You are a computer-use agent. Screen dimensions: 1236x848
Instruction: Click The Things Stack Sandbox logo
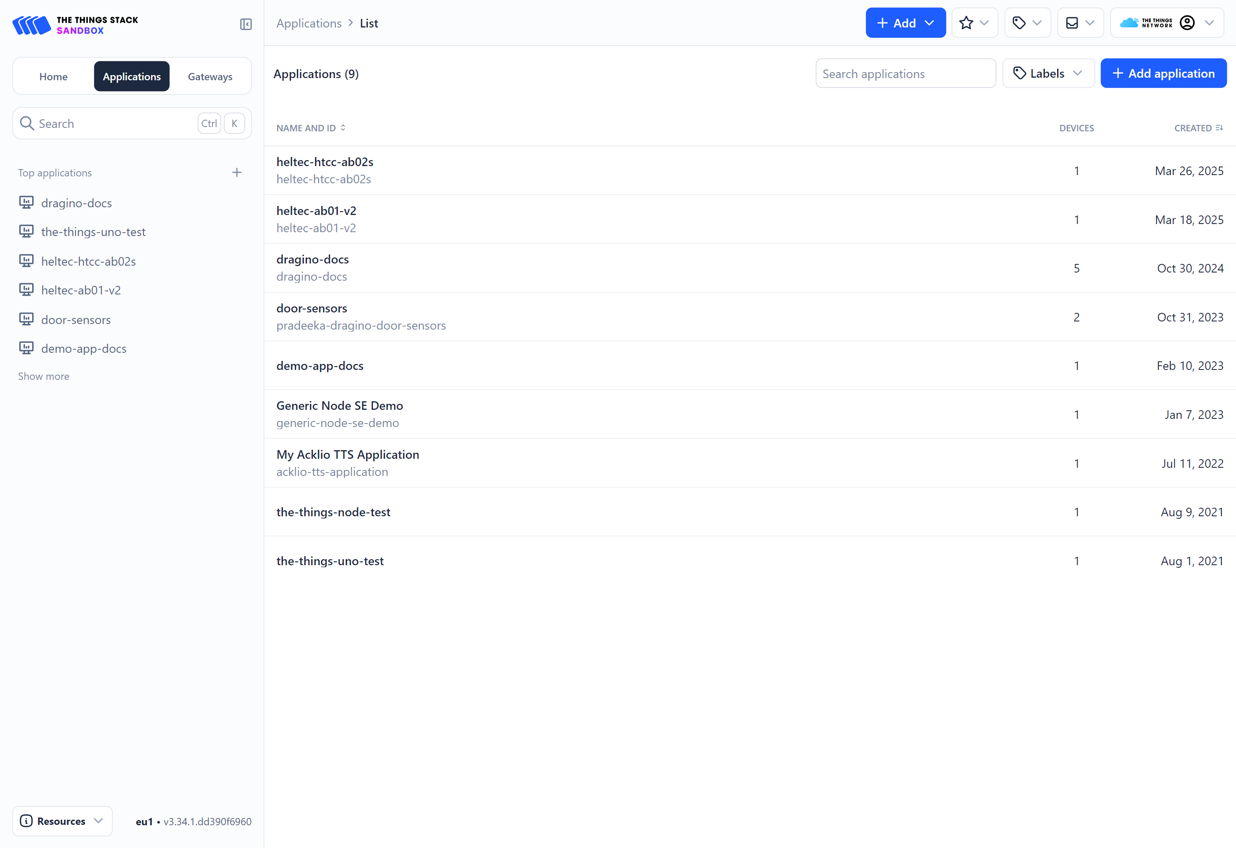pyautogui.click(x=75, y=25)
